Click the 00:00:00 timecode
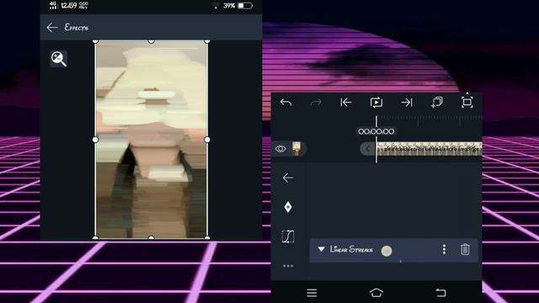This screenshot has height=303, width=539. click(376, 131)
